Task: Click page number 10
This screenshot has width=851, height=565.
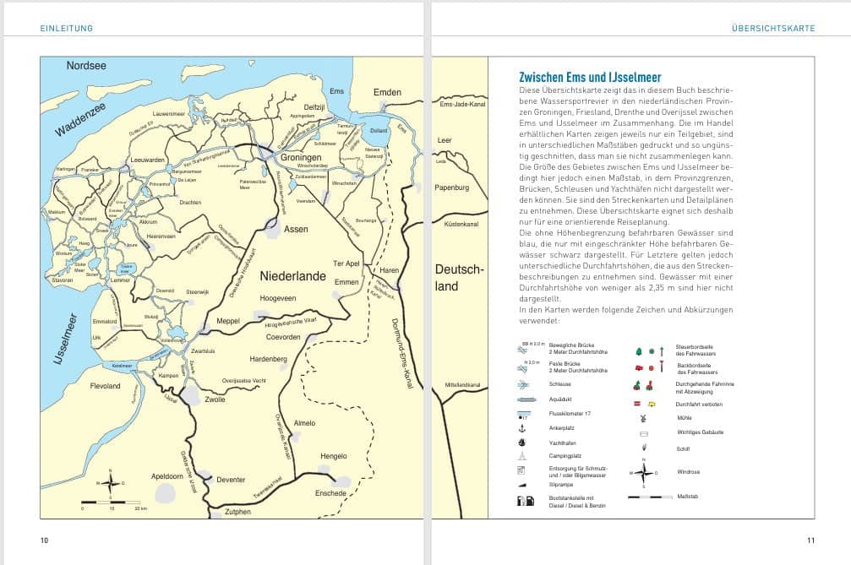Action: click(45, 540)
